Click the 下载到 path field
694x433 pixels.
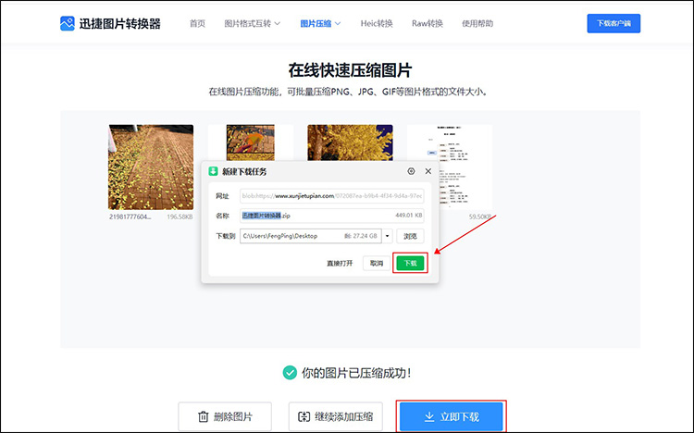[311, 236]
